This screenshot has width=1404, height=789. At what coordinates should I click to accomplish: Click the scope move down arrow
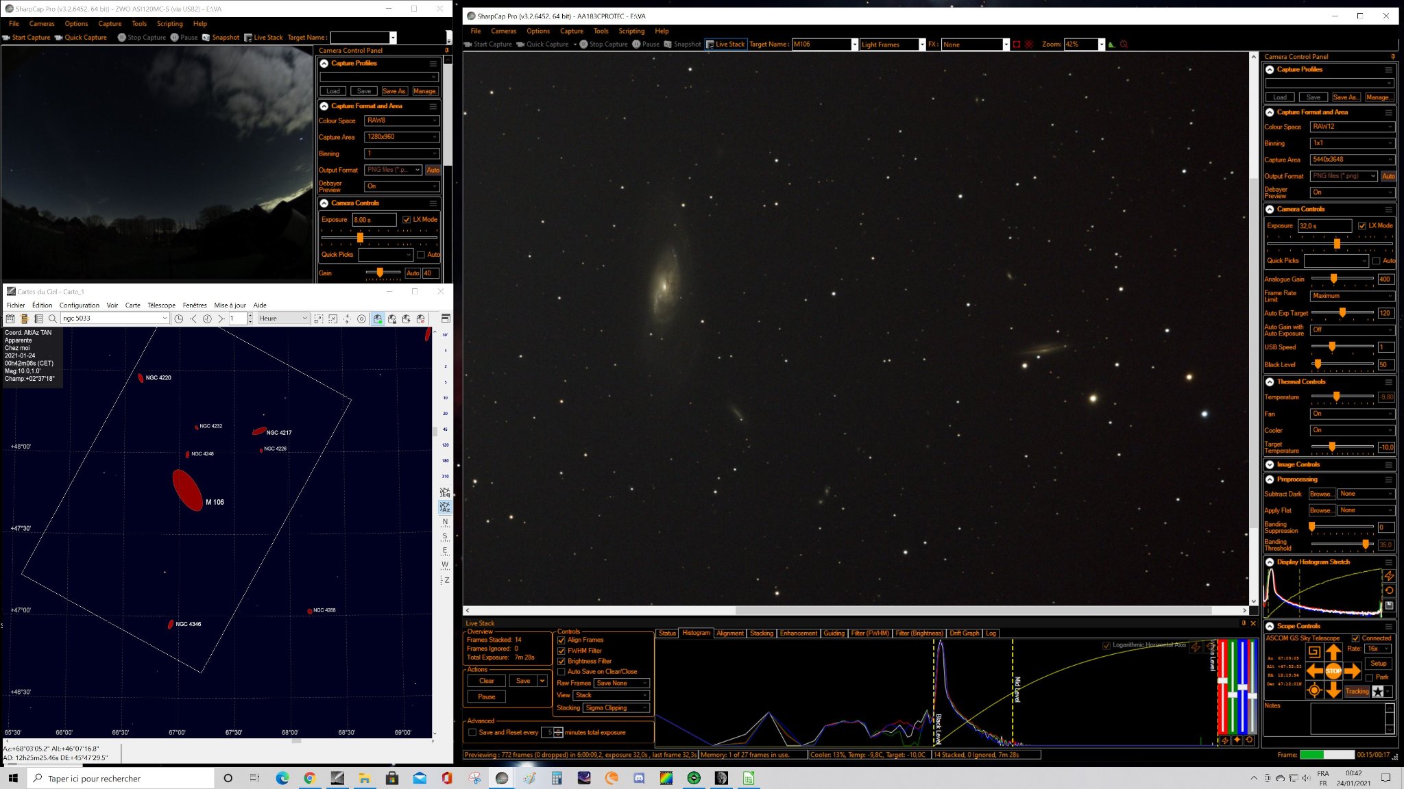click(x=1333, y=690)
